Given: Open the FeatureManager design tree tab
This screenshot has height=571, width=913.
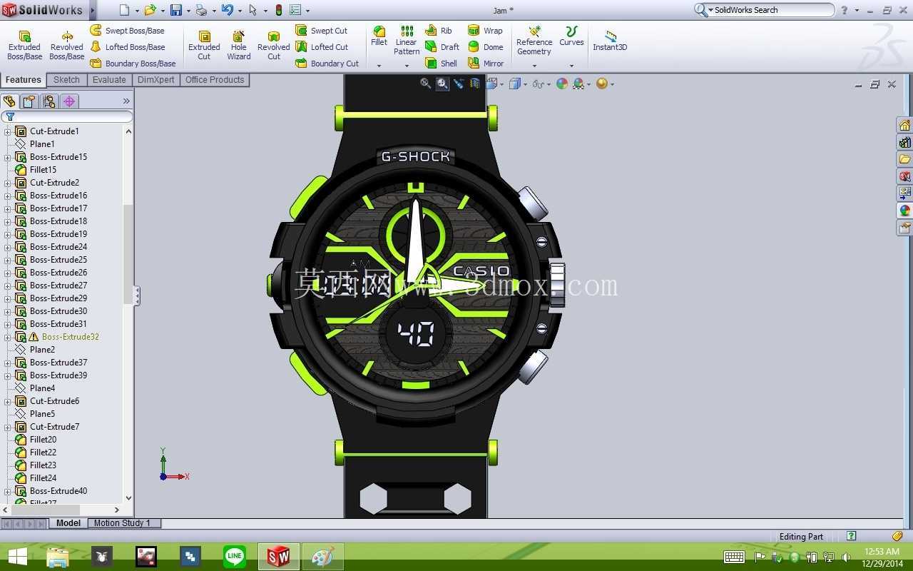Looking at the screenshot, I should tap(9, 101).
